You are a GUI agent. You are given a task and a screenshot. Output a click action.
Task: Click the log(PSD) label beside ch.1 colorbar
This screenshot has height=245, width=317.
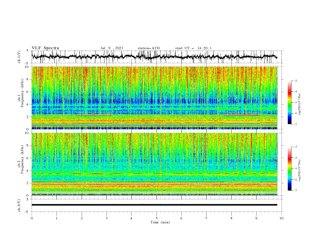pyautogui.click(x=299, y=104)
